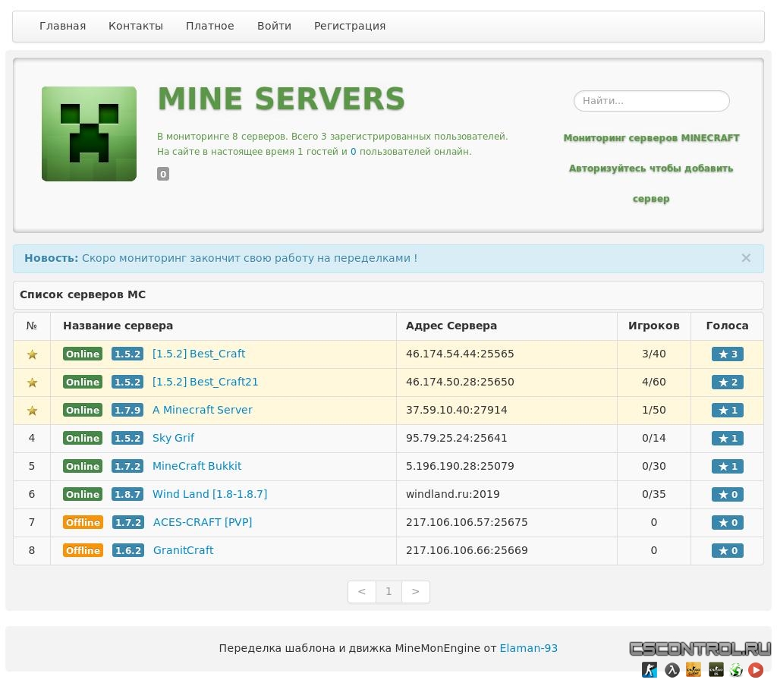777x683 pixels.
Task: Go to the Контакты page
Action: [x=136, y=26]
